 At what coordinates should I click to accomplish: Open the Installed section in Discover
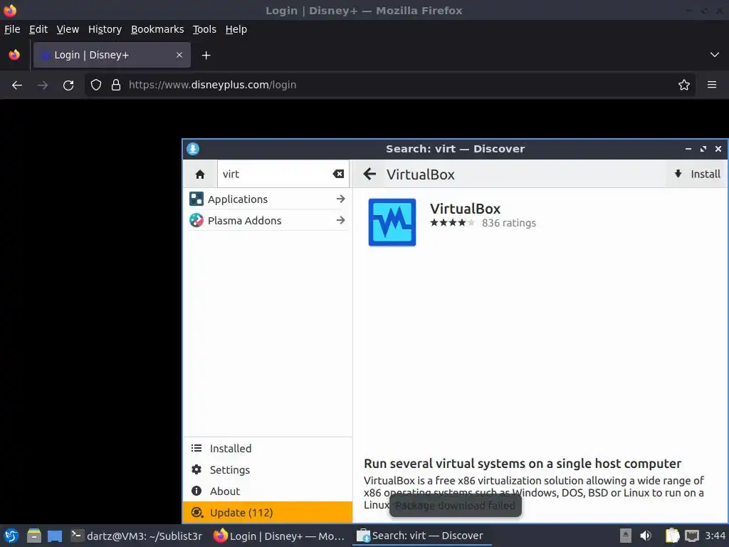click(268, 449)
